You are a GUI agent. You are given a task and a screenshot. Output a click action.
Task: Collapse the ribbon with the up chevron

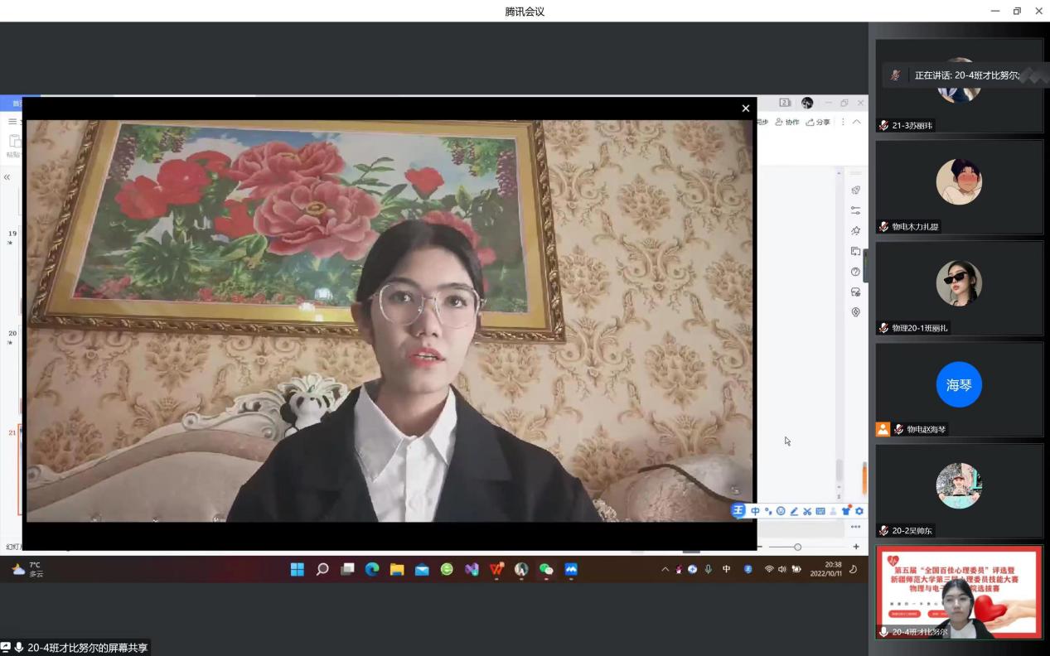[x=857, y=123]
